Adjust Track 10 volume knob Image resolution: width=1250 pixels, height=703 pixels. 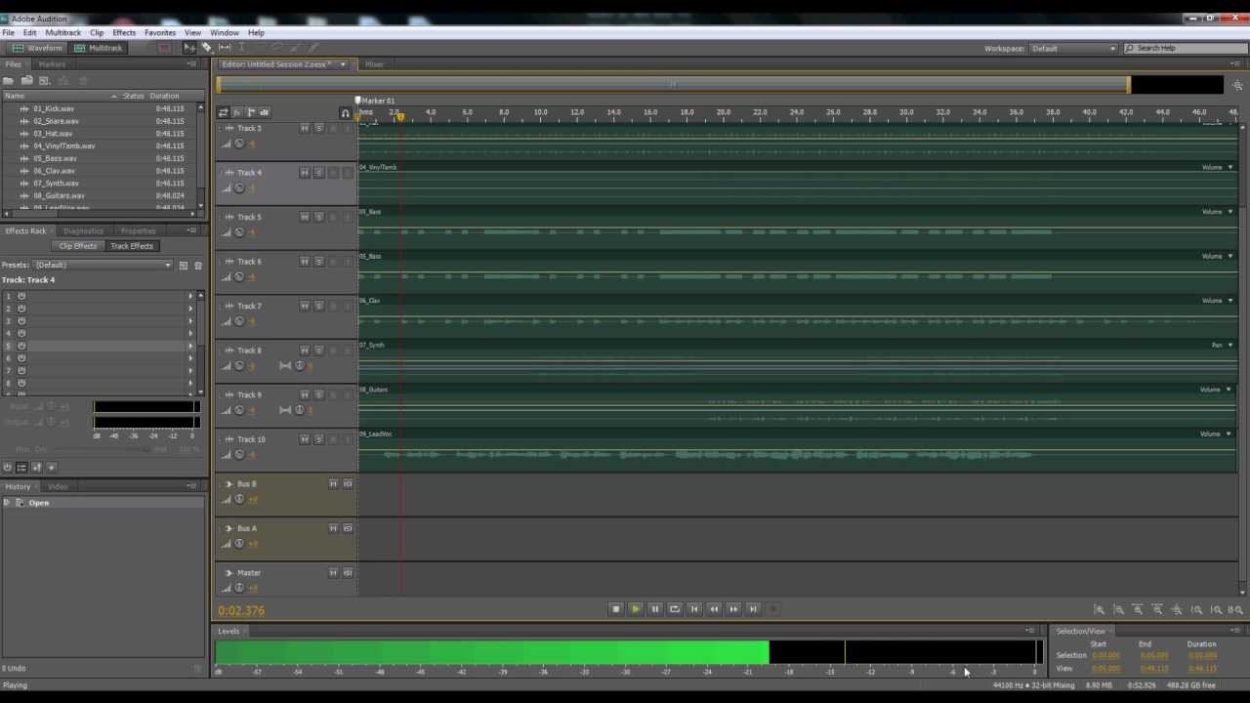239,454
